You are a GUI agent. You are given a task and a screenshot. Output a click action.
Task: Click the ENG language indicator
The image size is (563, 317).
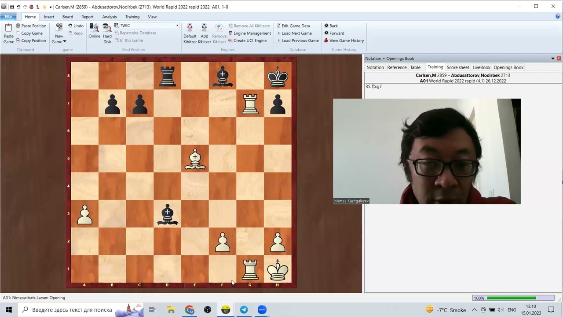(x=512, y=310)
